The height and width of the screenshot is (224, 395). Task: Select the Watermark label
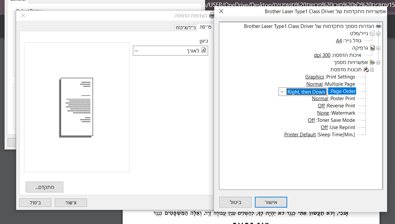(x=343, y=113)
